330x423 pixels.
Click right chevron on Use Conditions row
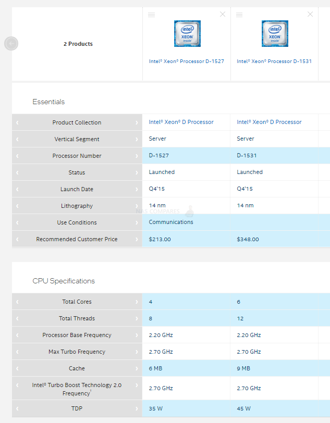pos(137,223)
